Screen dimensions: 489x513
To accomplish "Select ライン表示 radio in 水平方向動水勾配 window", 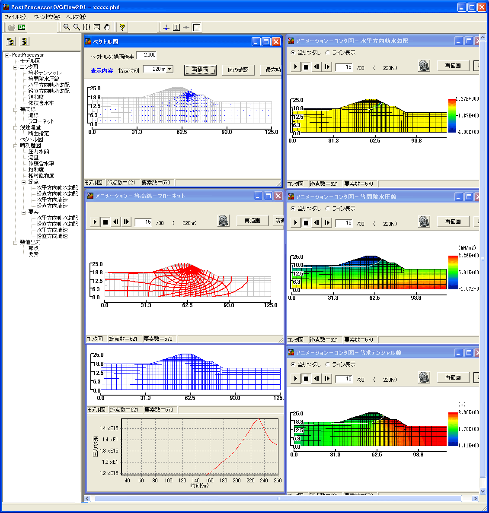I will click(x=328, y=52).
